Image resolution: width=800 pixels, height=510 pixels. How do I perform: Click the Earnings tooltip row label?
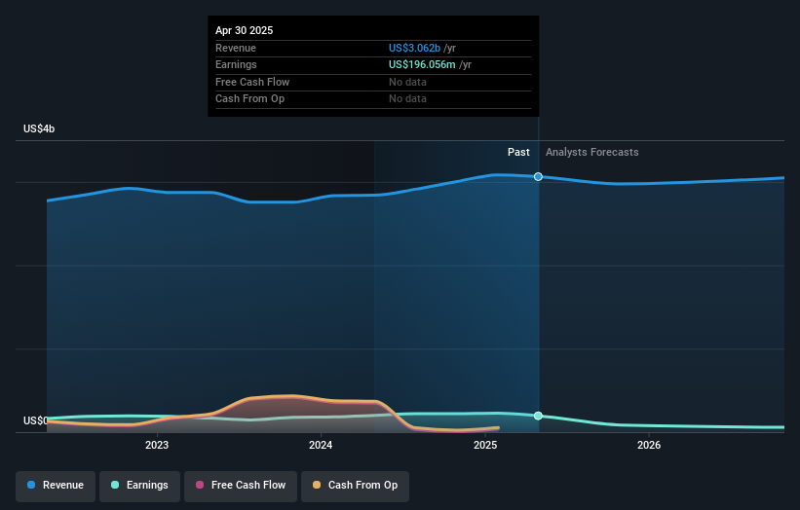(x=236, y=64)
